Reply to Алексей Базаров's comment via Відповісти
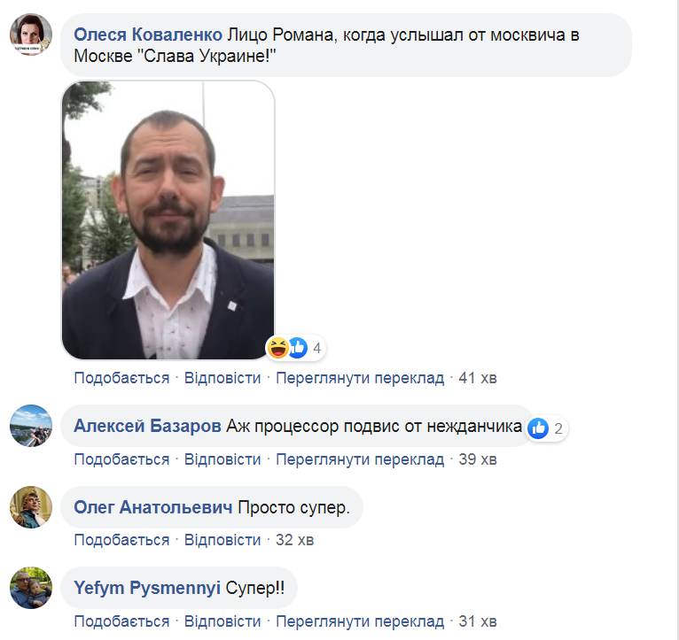The width and height of the screenshot is (679, 640). point(222,459)
